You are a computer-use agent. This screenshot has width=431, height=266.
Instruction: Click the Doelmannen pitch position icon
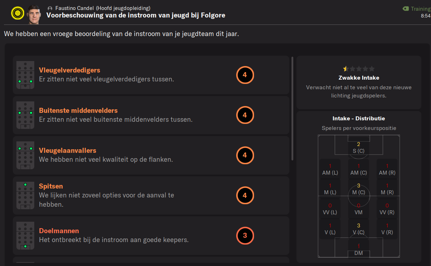click(x=25, y=236)
